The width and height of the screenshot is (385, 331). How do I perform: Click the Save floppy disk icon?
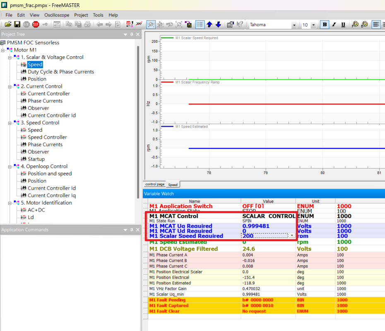[x=17, y=24]
